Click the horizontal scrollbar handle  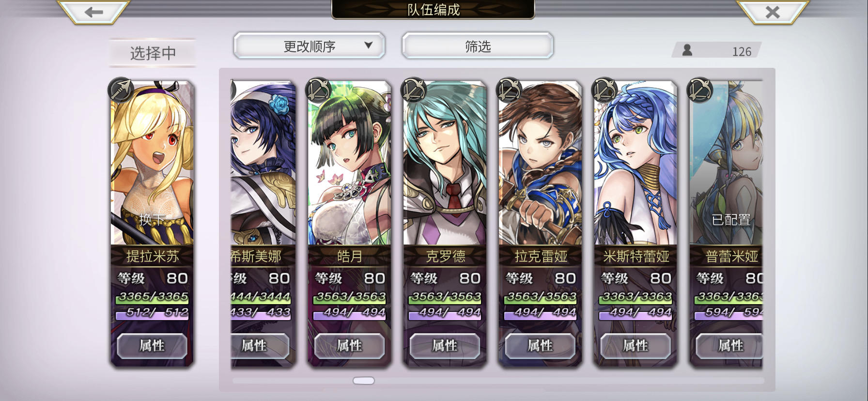pos(364,381)
